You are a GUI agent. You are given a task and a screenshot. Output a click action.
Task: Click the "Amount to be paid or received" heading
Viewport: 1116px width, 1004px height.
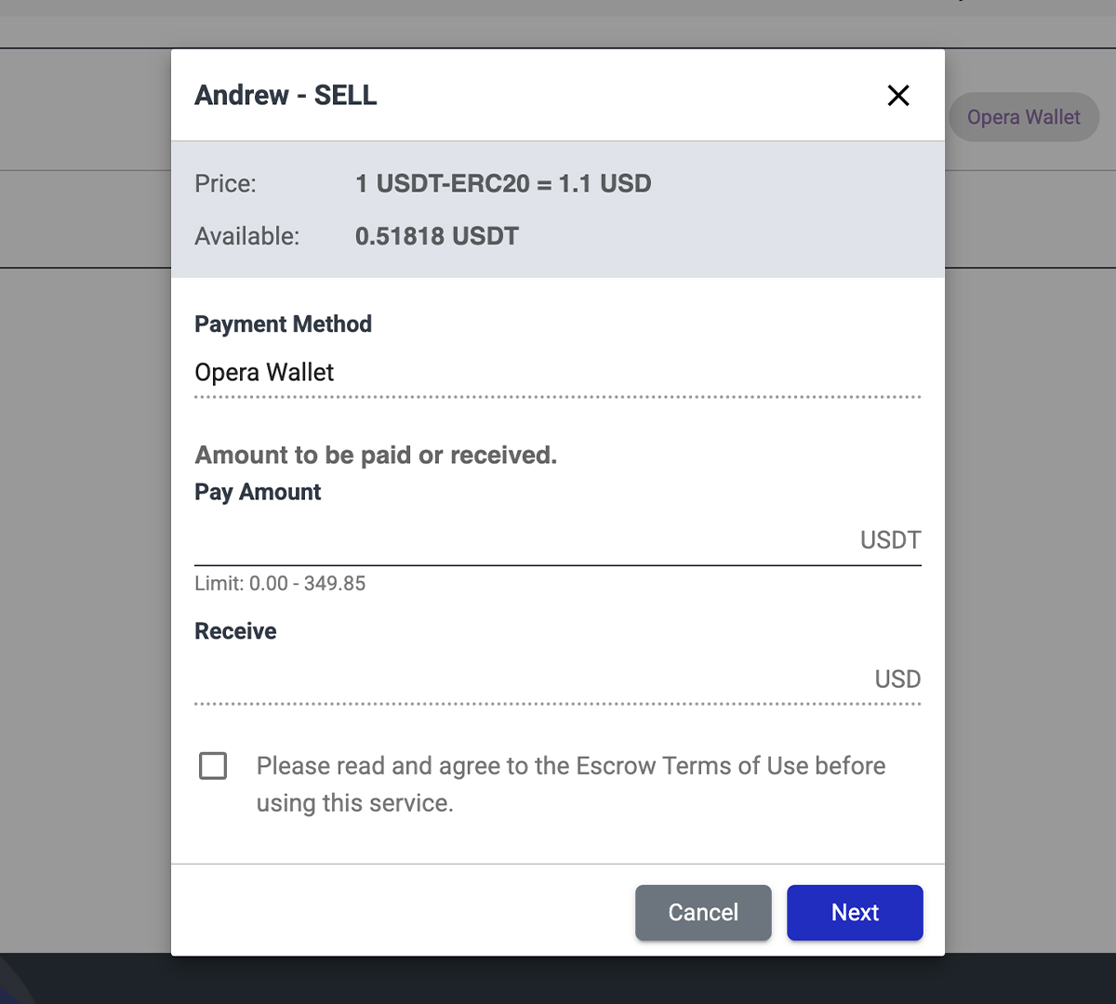pos(376,455)
